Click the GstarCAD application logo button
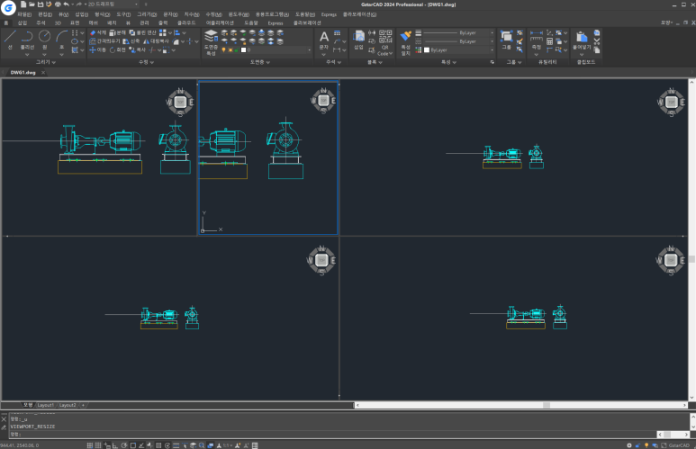The height and width of the screenshot is (449, 696). coord(8,7)
